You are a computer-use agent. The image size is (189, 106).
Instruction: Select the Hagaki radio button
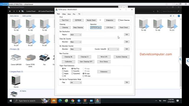[63, 73]
